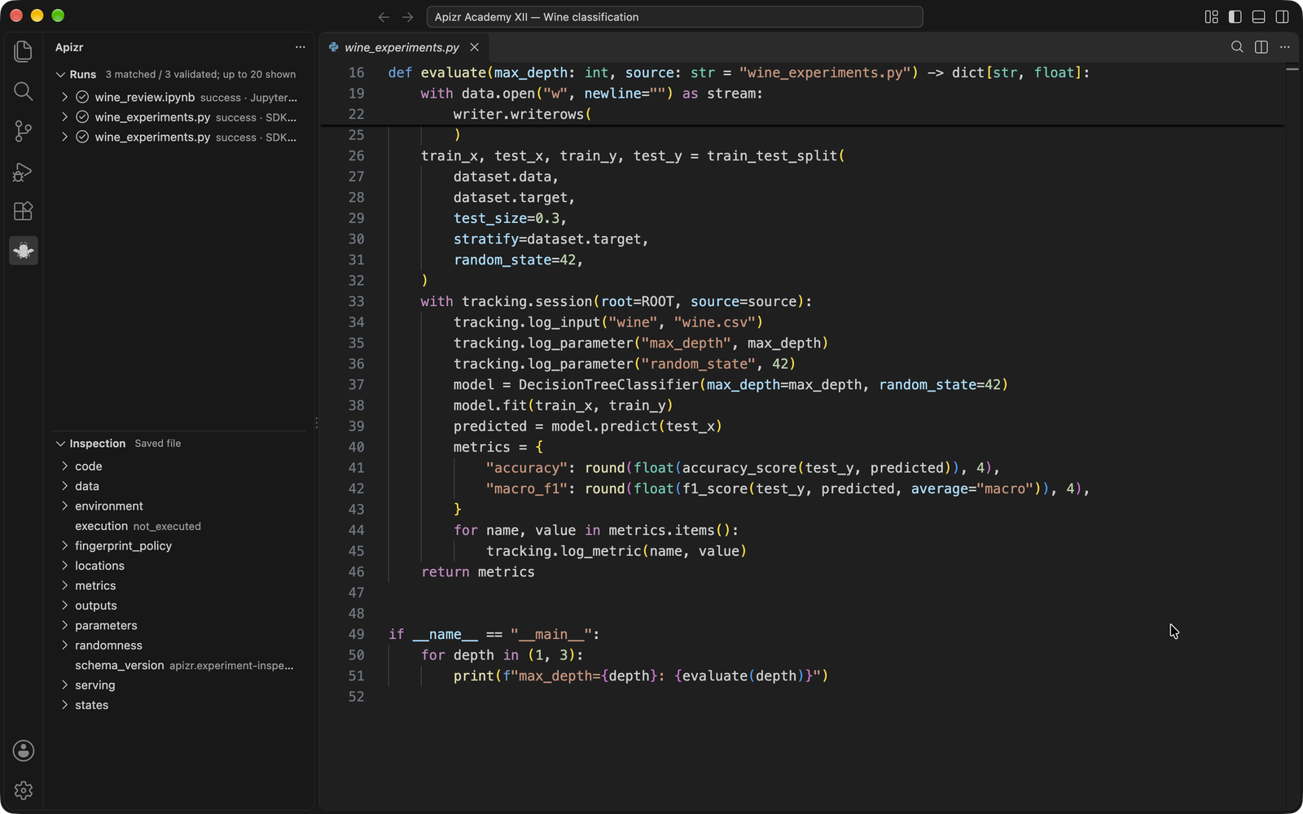Image resolution: width=1303 pixels, height=814 pixels.
Task: Expand the states node
Action: click(x=65, y=705)
